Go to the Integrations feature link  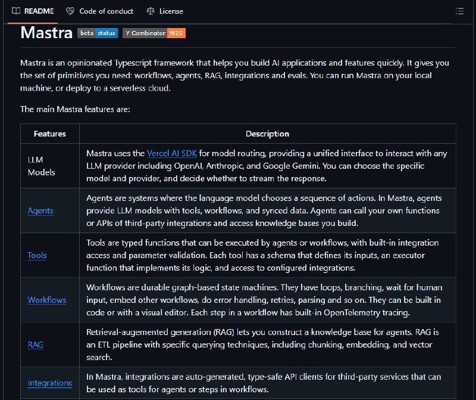pos(50,383)
